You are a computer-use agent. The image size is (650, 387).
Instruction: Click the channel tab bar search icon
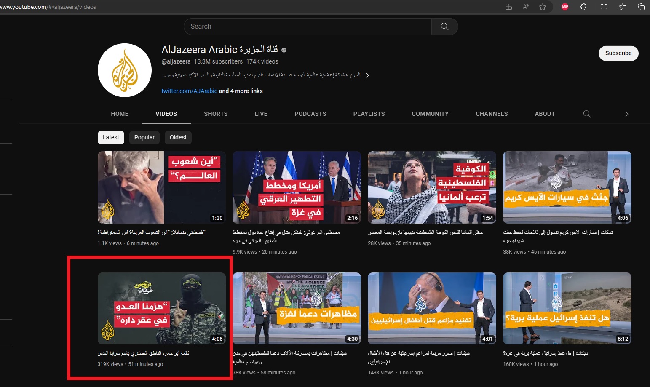pos(587,114)
